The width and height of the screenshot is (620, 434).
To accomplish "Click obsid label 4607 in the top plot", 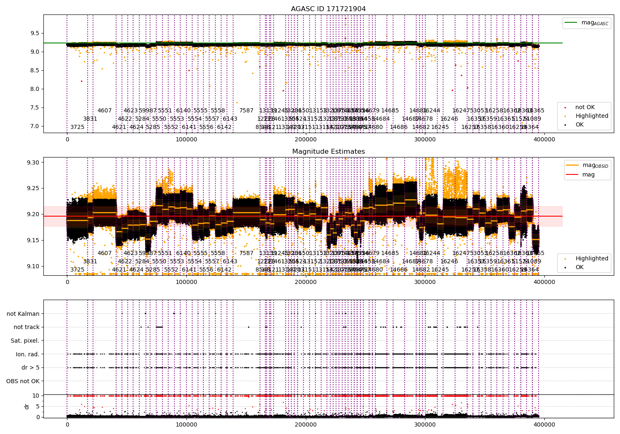I will tap(105, 111).
